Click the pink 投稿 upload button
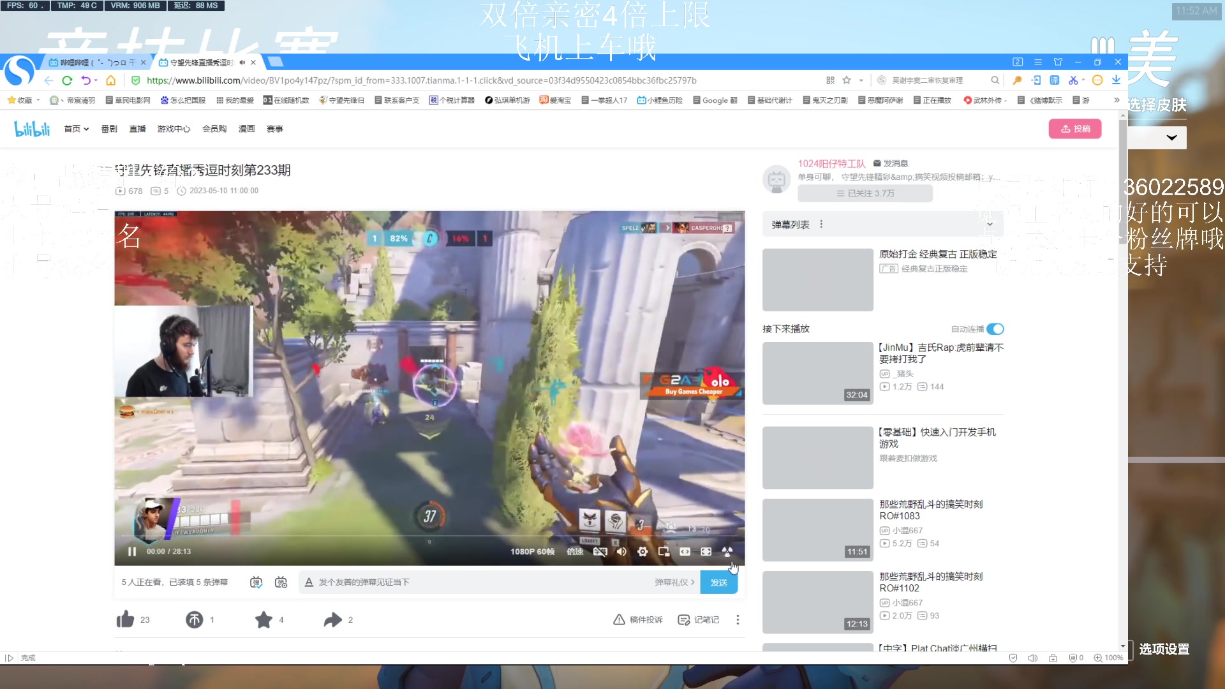Screen dimensions: 1225x689 click(1075, 129)
